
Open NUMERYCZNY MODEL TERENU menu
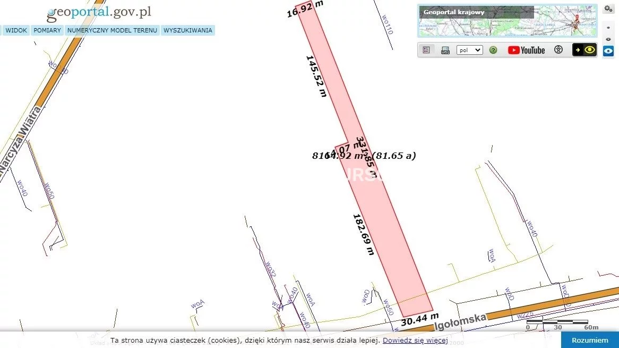[112, 30]
